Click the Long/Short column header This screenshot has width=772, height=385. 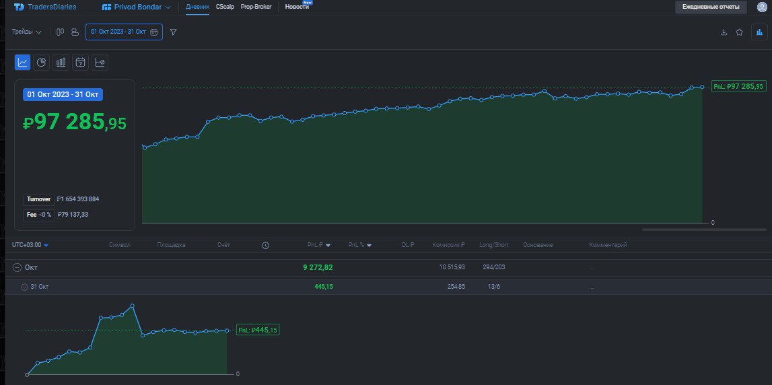[494, 245]
